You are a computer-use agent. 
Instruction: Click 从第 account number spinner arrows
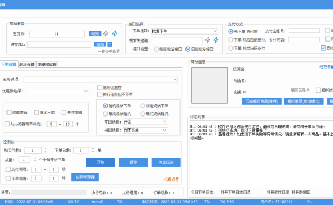(35, 160)
